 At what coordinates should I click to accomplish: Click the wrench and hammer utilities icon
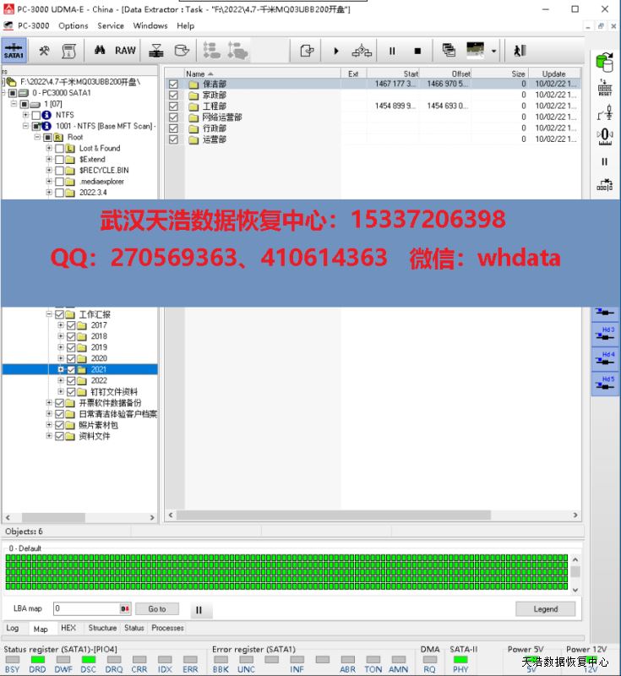[44, 51]
